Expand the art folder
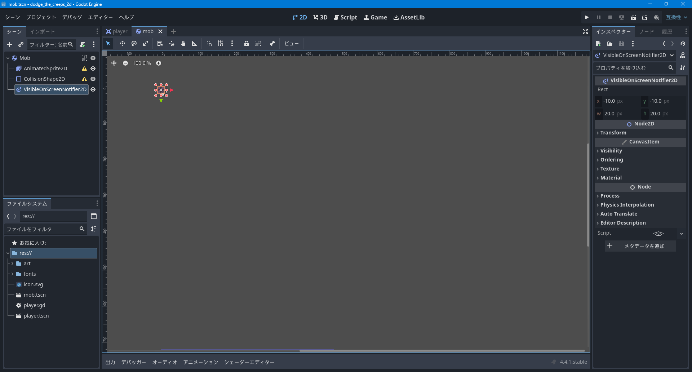 (12, 263)
